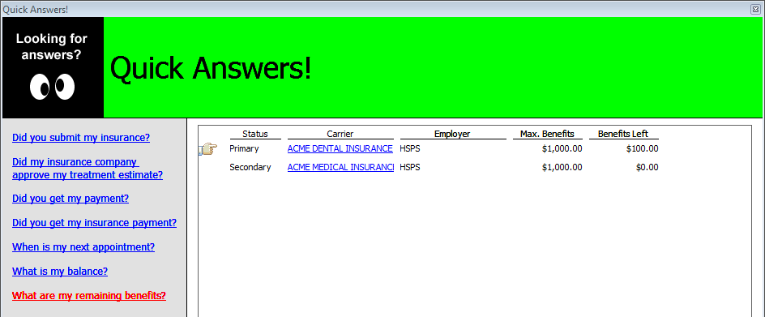
Task: Click the pointing hand row indicator icon
Action: 208,149
